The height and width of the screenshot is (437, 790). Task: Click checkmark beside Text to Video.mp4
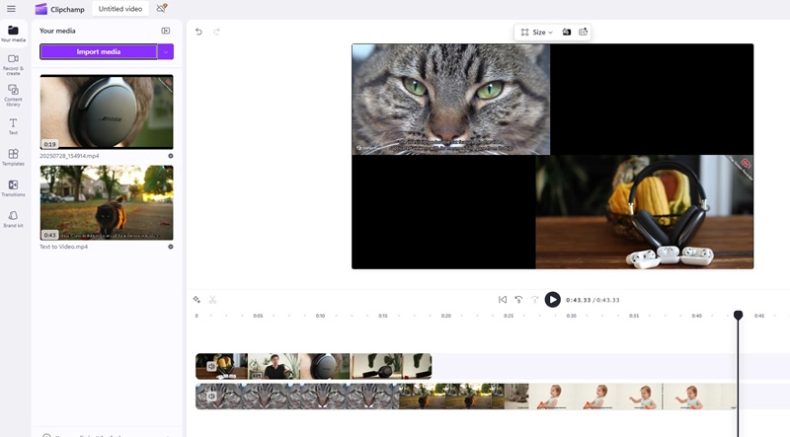point(170,247)
